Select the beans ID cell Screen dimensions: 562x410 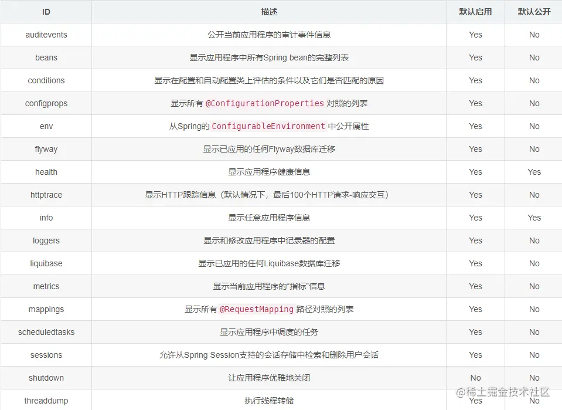[46, 57]
